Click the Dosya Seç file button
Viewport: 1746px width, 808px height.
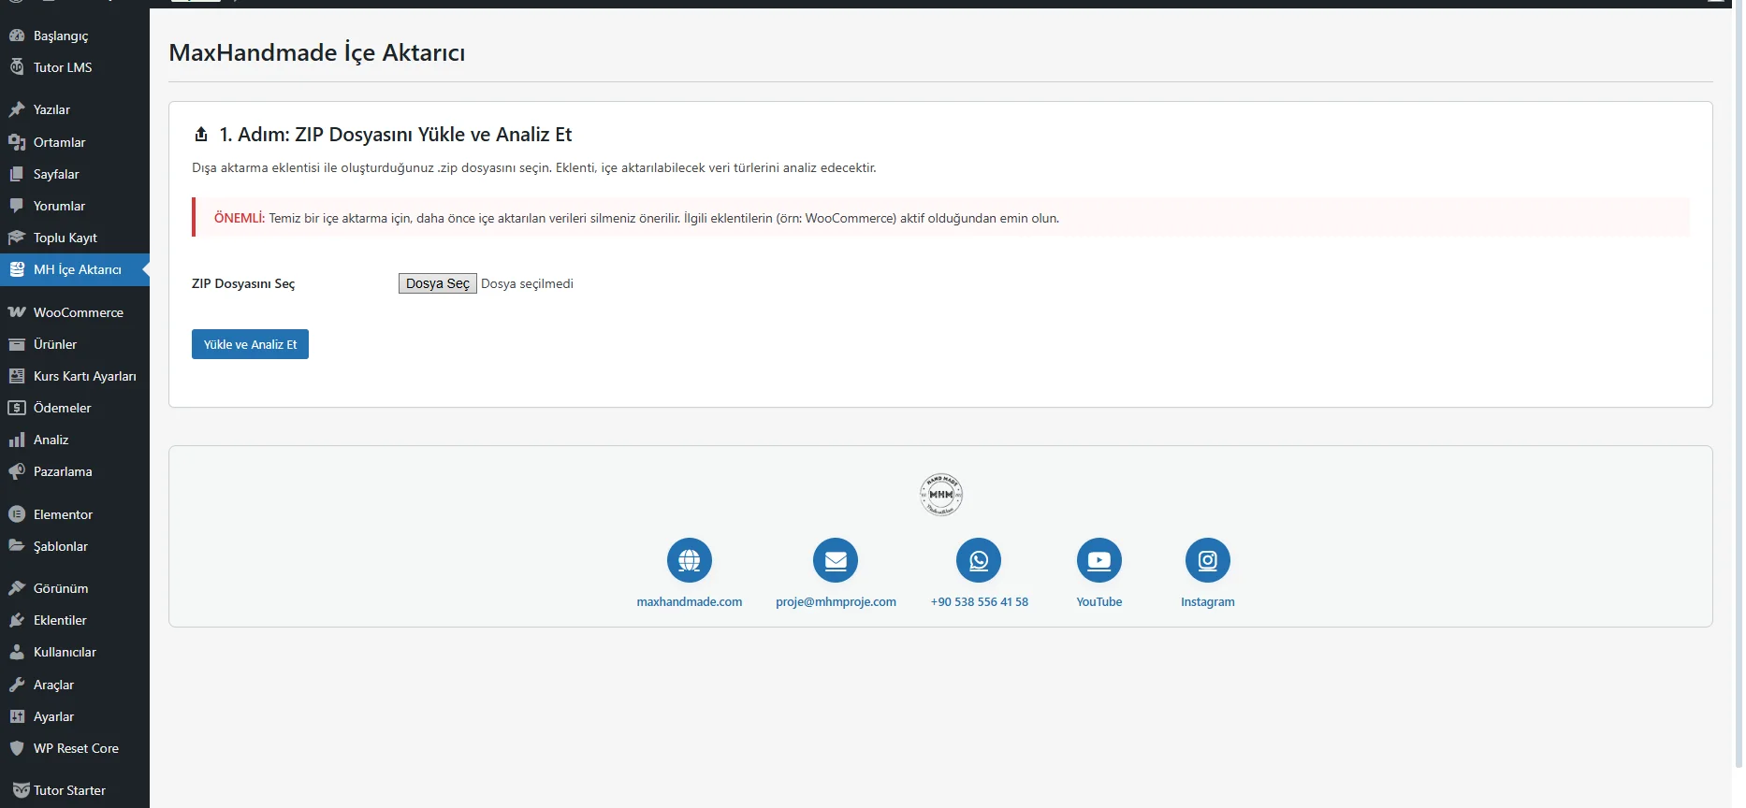coord(438,283)
